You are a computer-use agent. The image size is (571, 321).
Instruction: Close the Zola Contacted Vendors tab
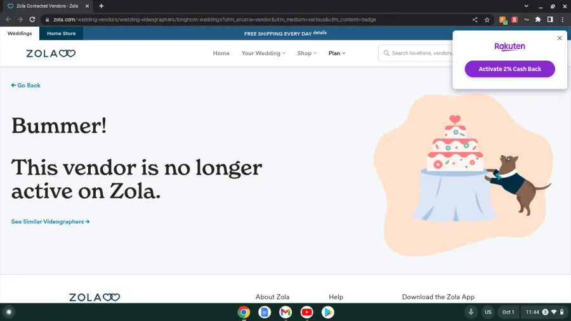coord(87,6)
